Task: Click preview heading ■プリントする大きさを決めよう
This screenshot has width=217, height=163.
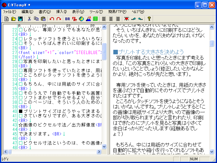Action: [148, 52]
